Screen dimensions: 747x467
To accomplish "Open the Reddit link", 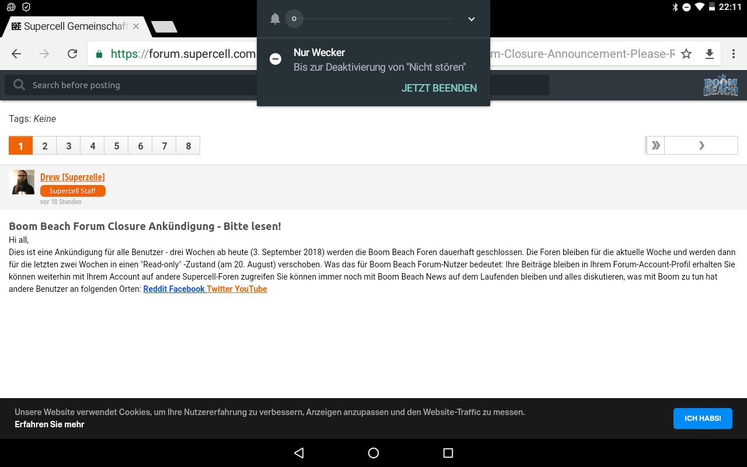I will [155, 289].
